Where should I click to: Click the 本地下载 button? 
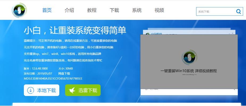[x=41, y=90]
